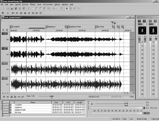Screen dimensions: 159x121
Task: Toggle channel 1 enable button in waveform
Action: pyautogui.click(x=3, y=34)
